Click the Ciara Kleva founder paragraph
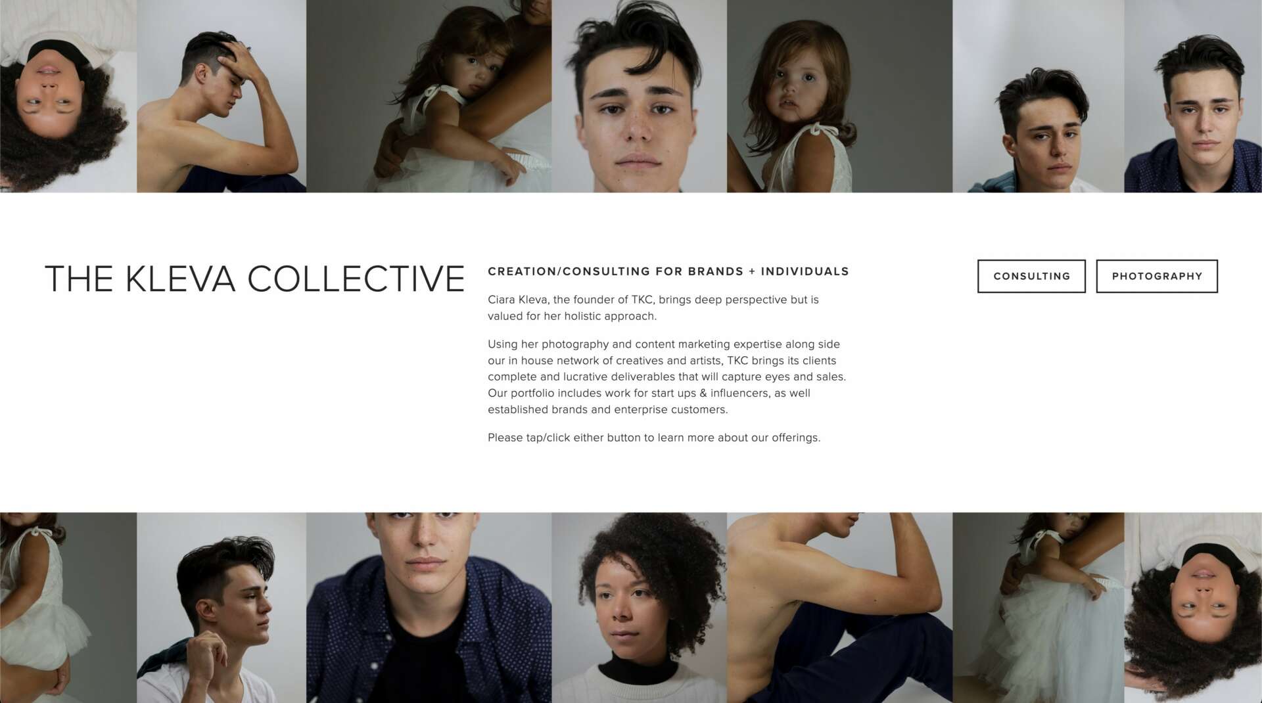The height and width of the screenshot is (703, 1262). (653, 307)
